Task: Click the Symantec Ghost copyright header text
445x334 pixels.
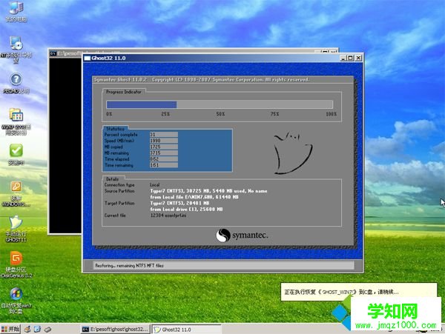Action: pyautogui.click(x=202, y=79)
